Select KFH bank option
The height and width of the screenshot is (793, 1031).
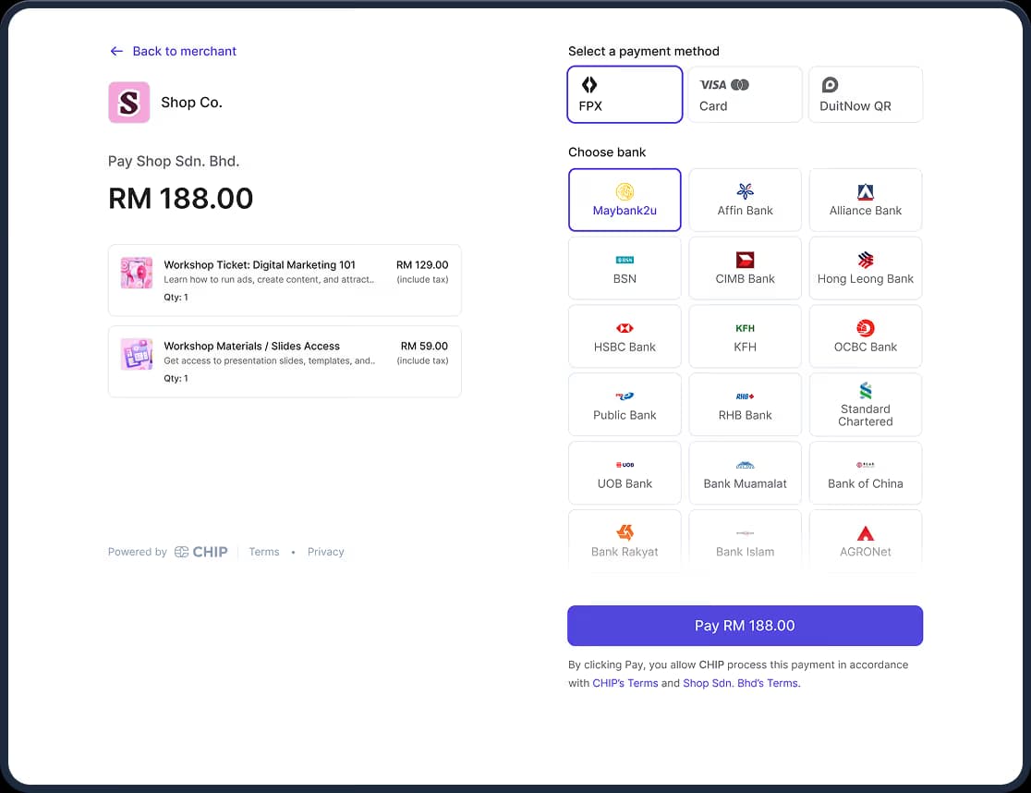pos(745,336)
